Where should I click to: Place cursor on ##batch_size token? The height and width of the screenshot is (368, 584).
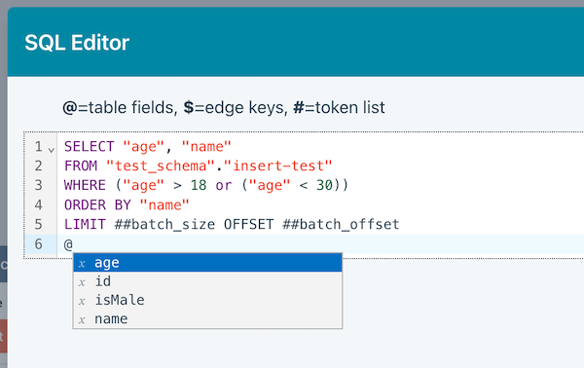[164, 224]
